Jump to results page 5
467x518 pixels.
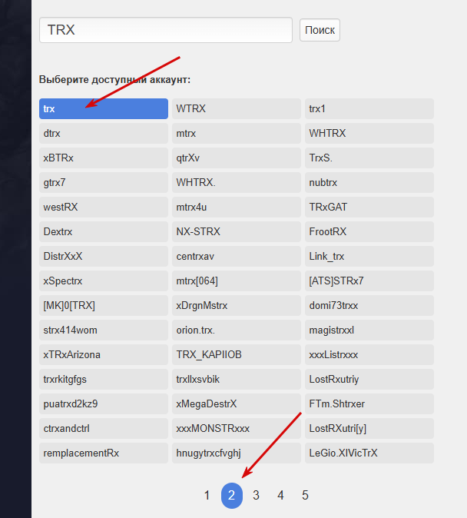pyautogui.click(x=305, y=496)
